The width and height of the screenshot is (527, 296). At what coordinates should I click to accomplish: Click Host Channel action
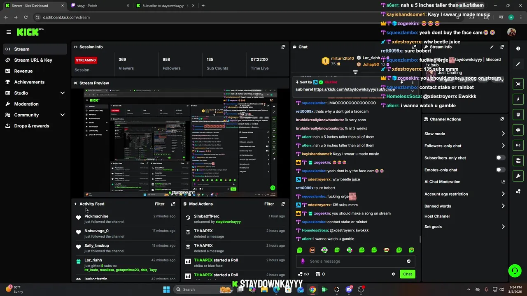(437, 216)
